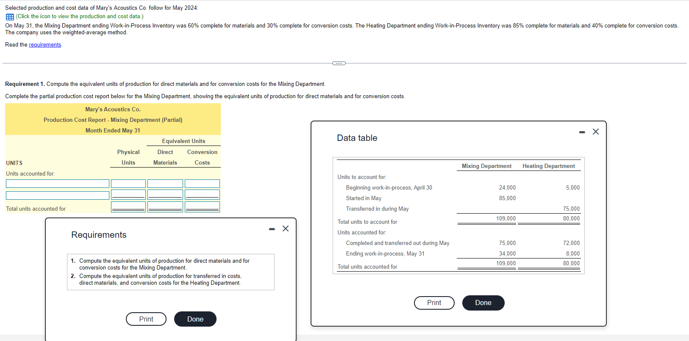
Task: Click the 'Click the icon to view' data link
Action: (80, 16)
